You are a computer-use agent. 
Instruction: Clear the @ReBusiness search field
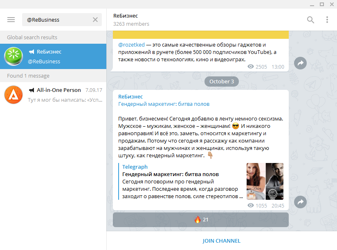click(95, 20)
